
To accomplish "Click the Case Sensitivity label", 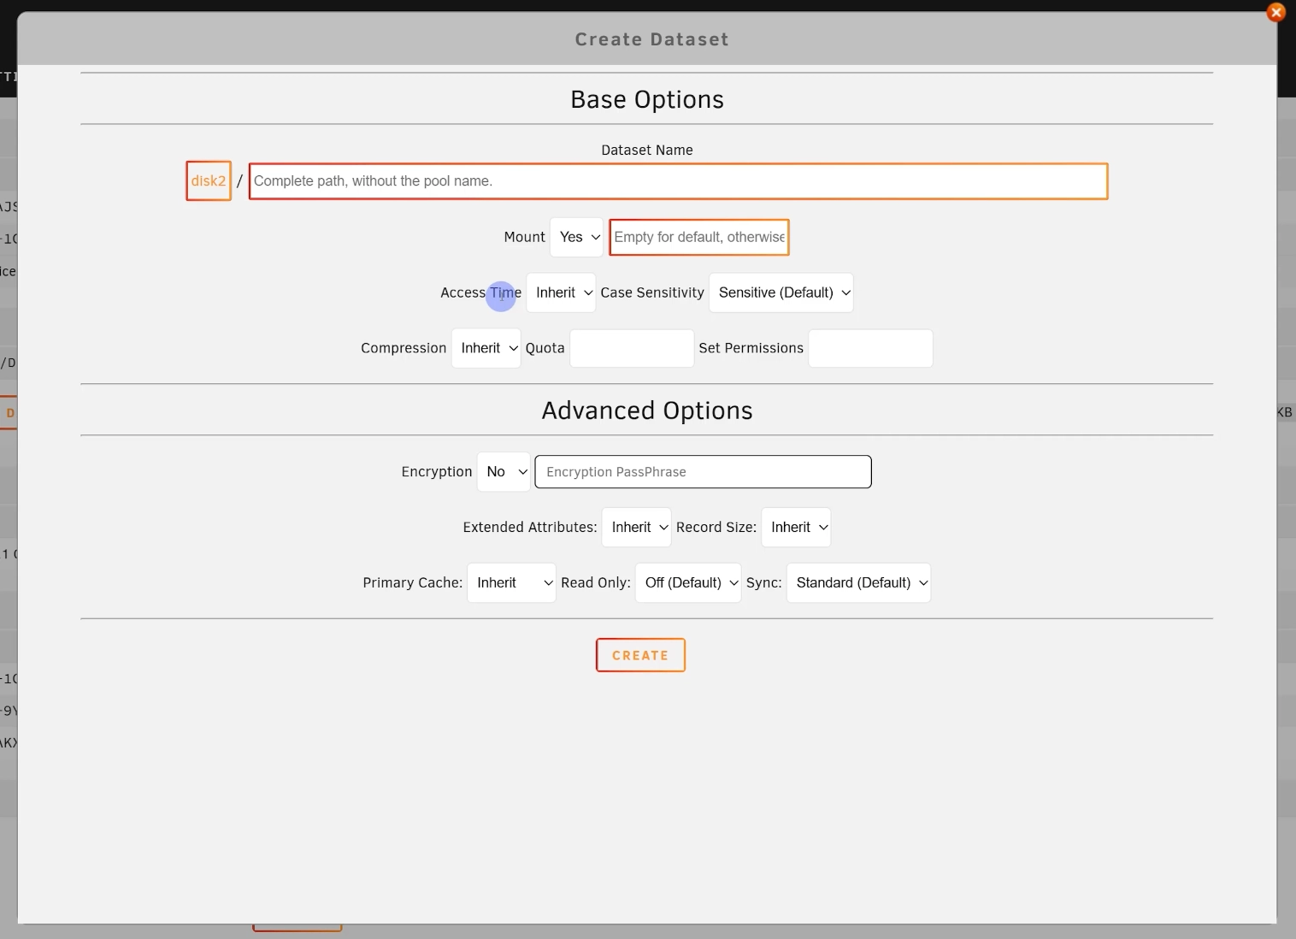I will [652, 292].
